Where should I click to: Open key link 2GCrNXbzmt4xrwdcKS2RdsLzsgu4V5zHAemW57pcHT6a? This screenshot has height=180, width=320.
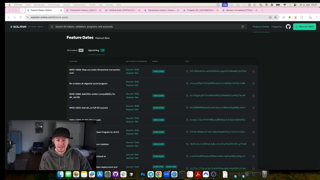pyautogui.click(x=218, y=71)
